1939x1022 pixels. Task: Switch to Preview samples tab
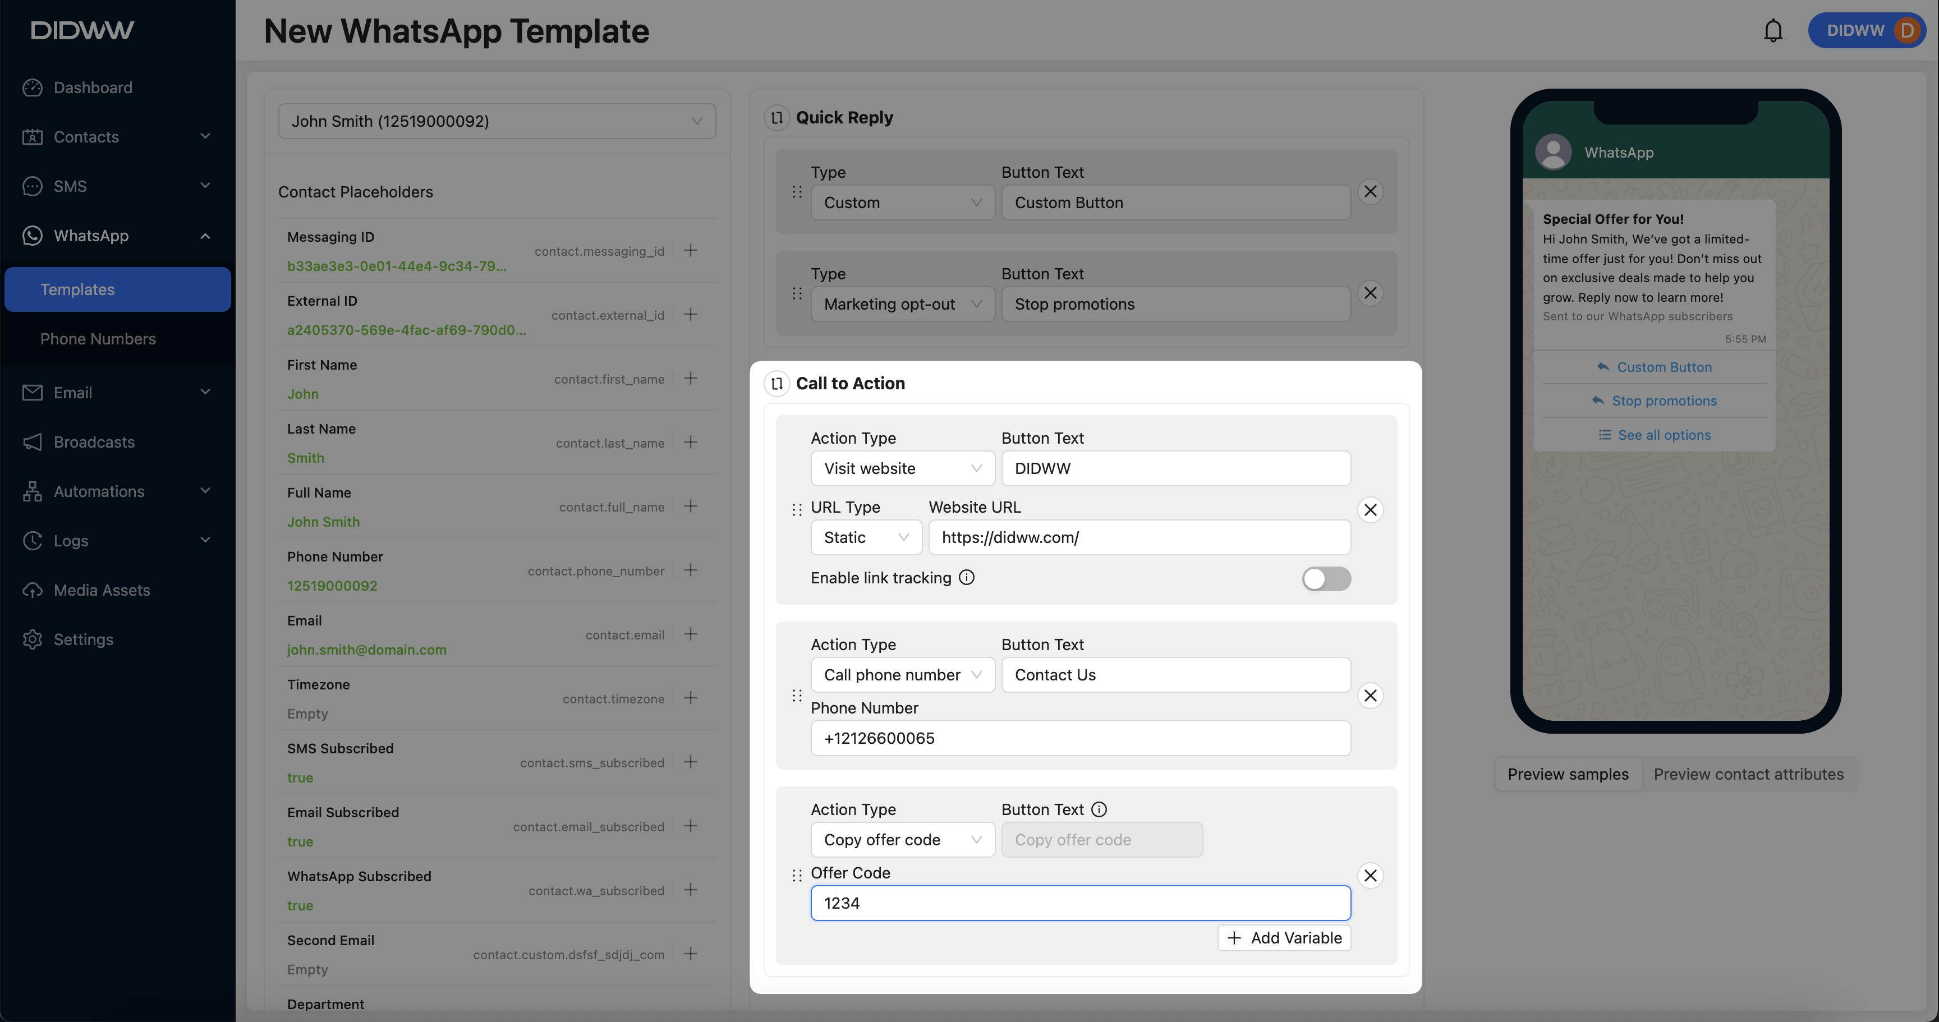(x=1568, y=775)
